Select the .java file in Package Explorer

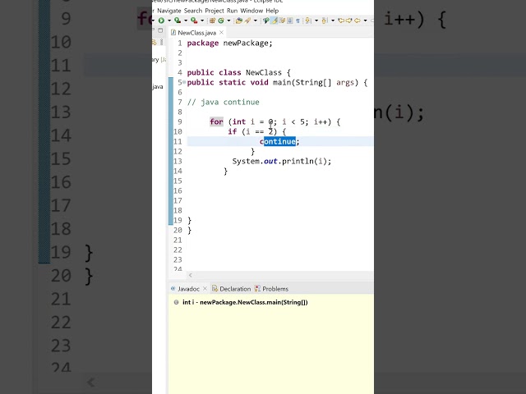click(158, 87)
